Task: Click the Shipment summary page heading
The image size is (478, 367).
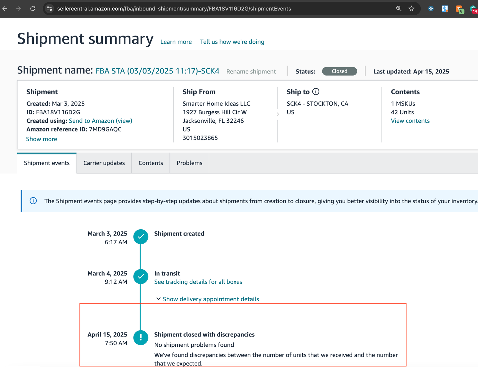Action: coord(85,39)
